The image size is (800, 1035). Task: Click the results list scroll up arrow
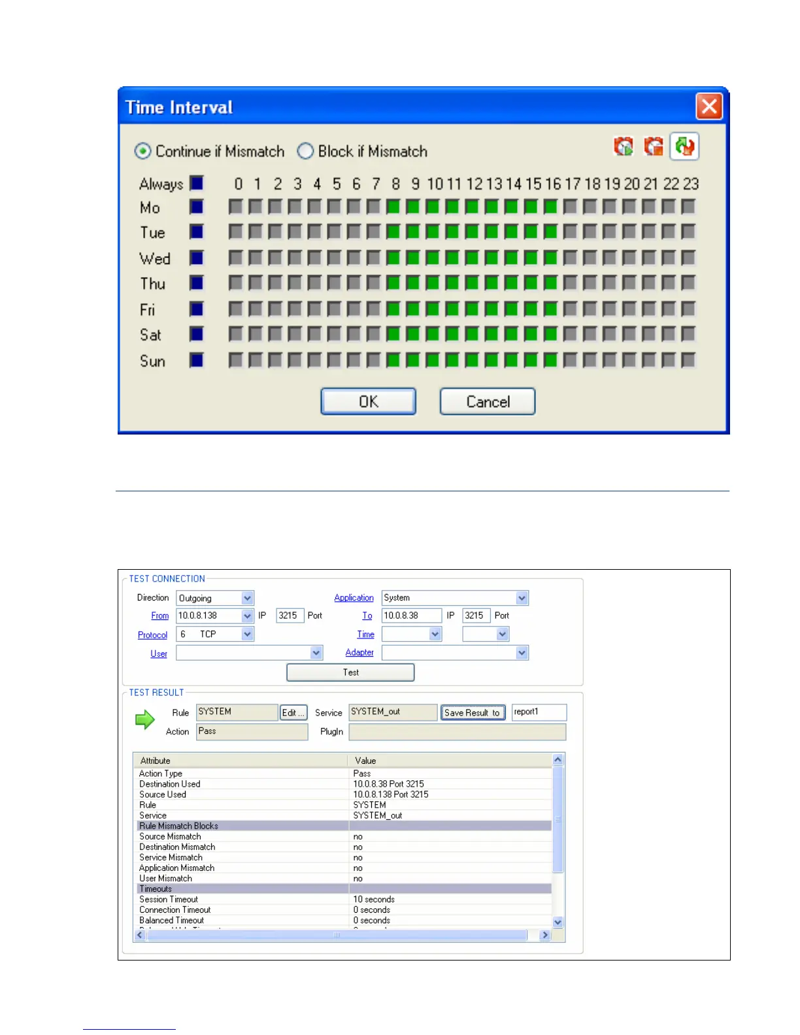pyautogui.click(x=558, y=759)
